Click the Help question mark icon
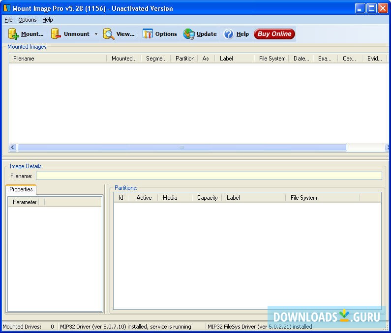391x333 pixels. coord(229,34)
